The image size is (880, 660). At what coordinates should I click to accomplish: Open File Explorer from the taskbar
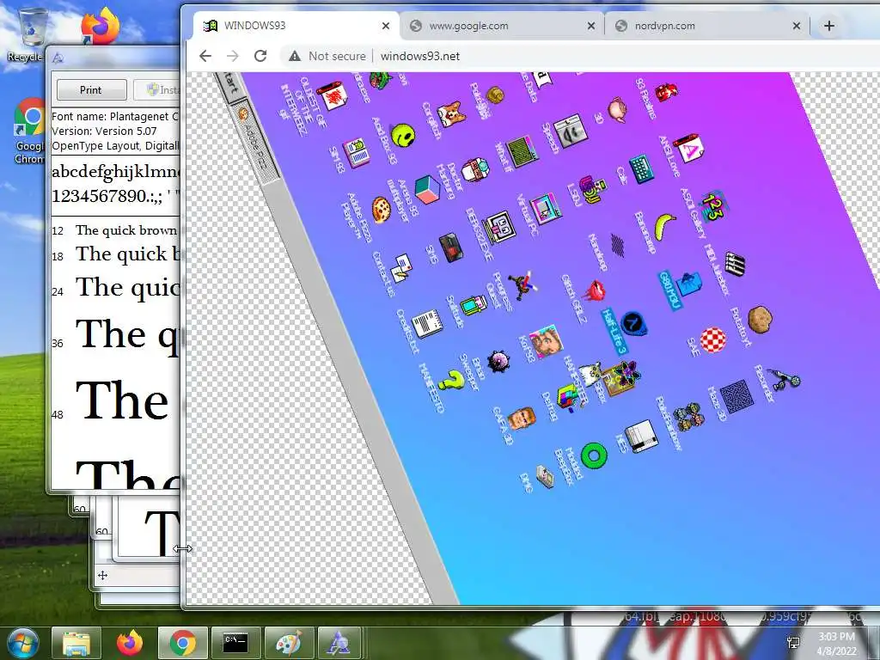point(76,643)
